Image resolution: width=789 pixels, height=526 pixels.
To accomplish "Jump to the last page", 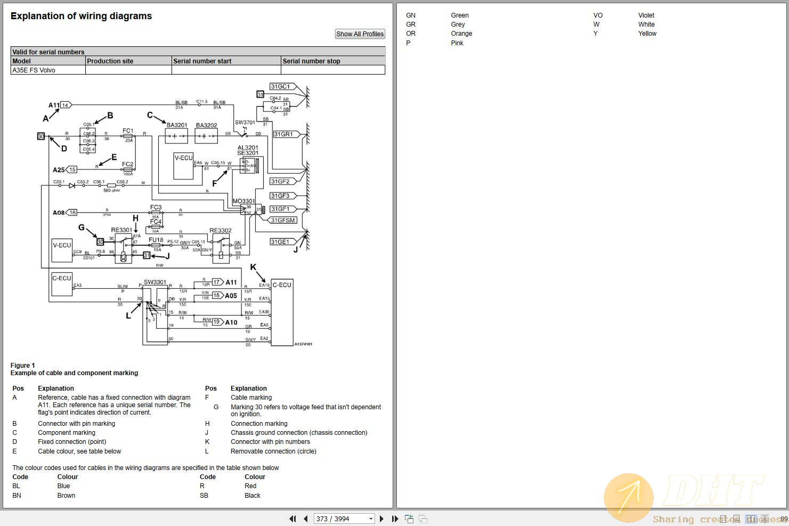I will point(395,519).
